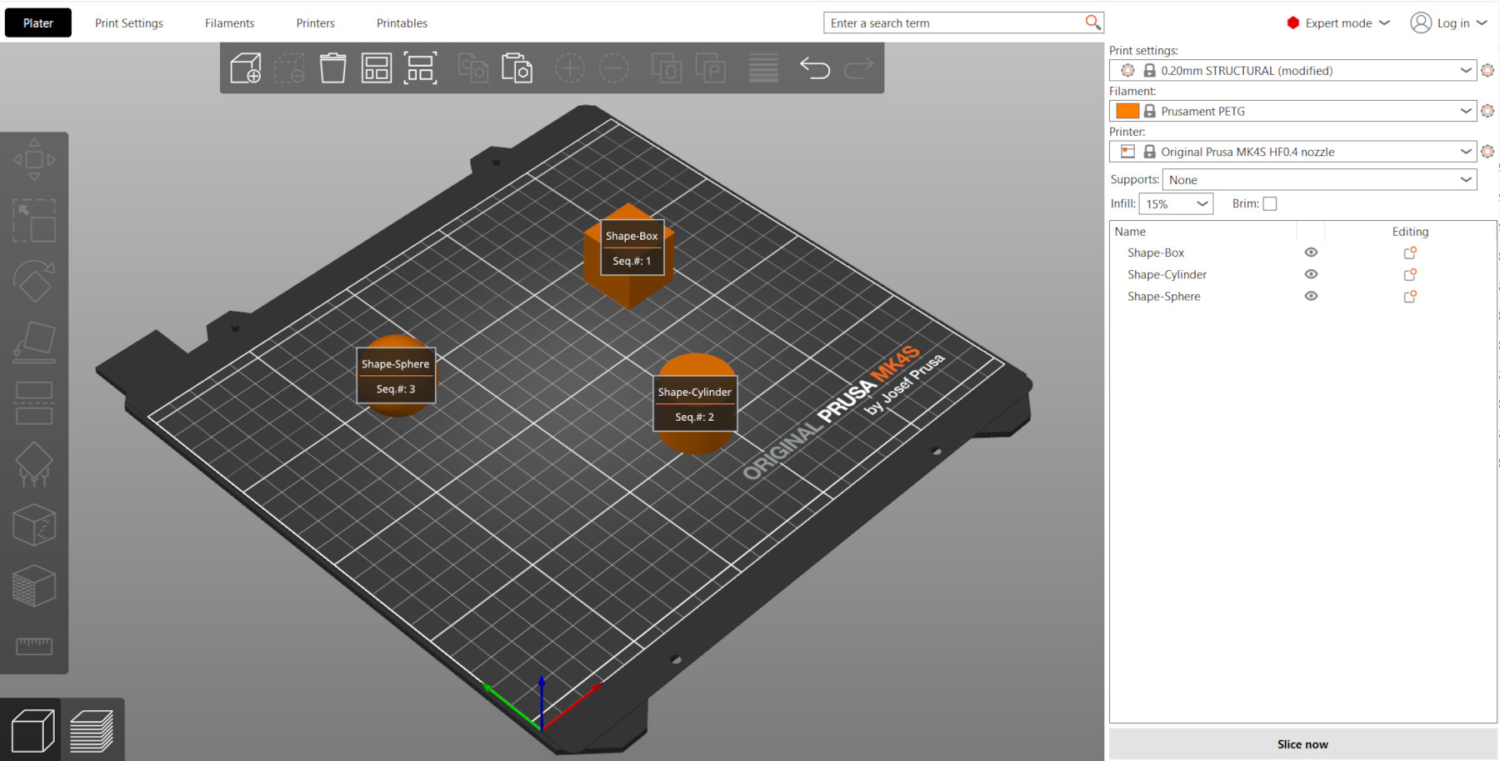Image resolution: width=1500 pixels, height=761 pixels.
Task: Select the Rotate tool
Action: click(x=34, y=282)
